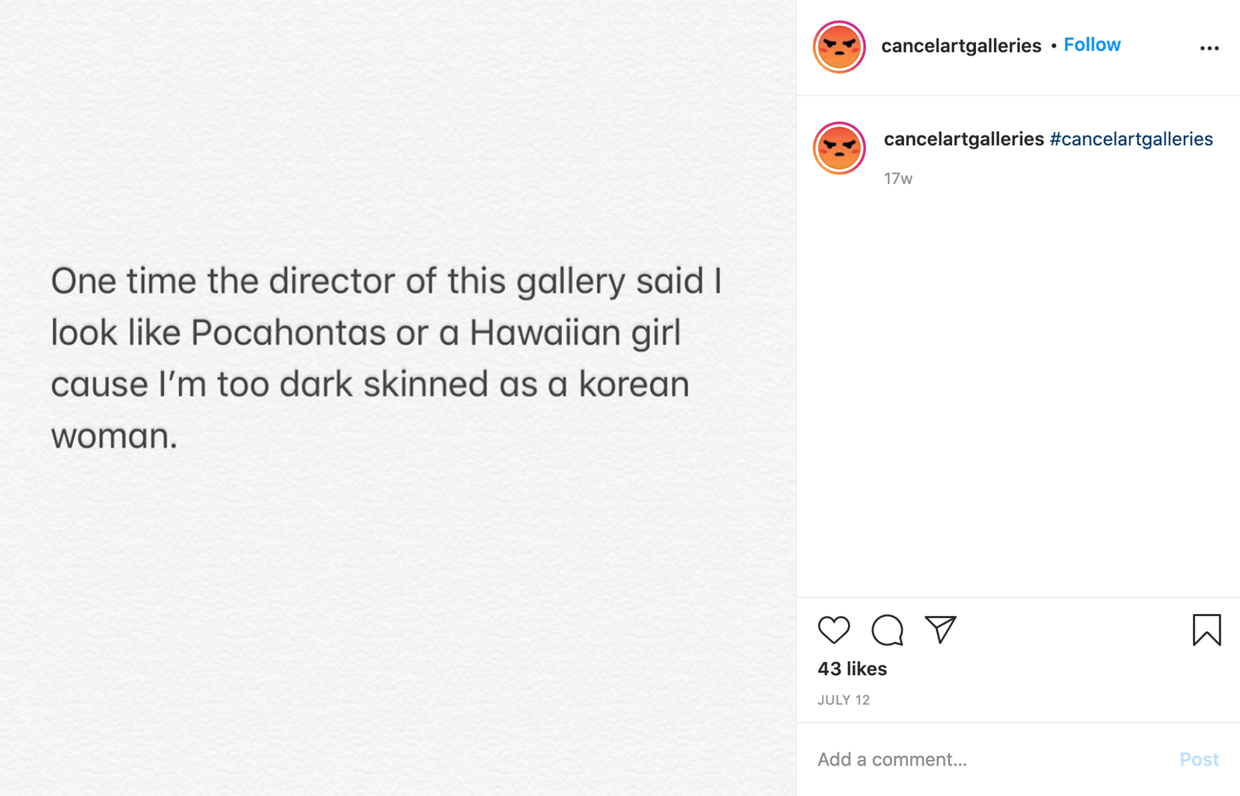The height and width of the screenshot is (796, 1240).
Task: View the list of 43 likes
Action: [x=852, y=669]
